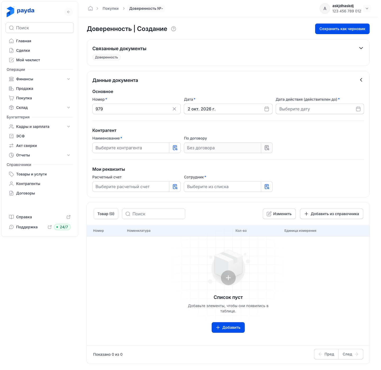Viewport: 381px width, 370px height.
Task: Open контрагент lookup icon in Наименование field
Action: click(175, 148)
